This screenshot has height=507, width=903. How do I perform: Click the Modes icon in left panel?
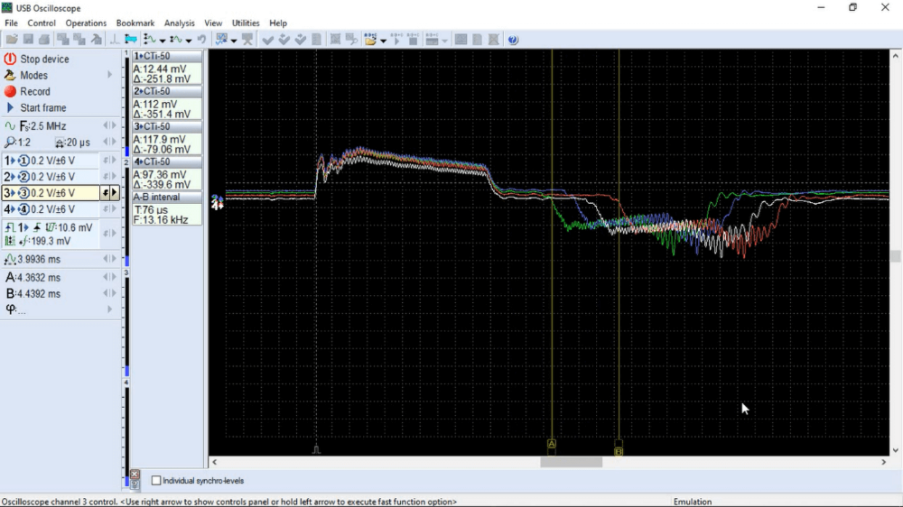point(11,75)
